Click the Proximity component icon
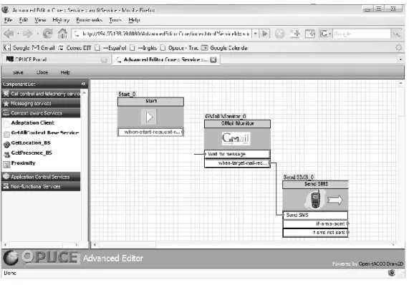 point(6,164)
